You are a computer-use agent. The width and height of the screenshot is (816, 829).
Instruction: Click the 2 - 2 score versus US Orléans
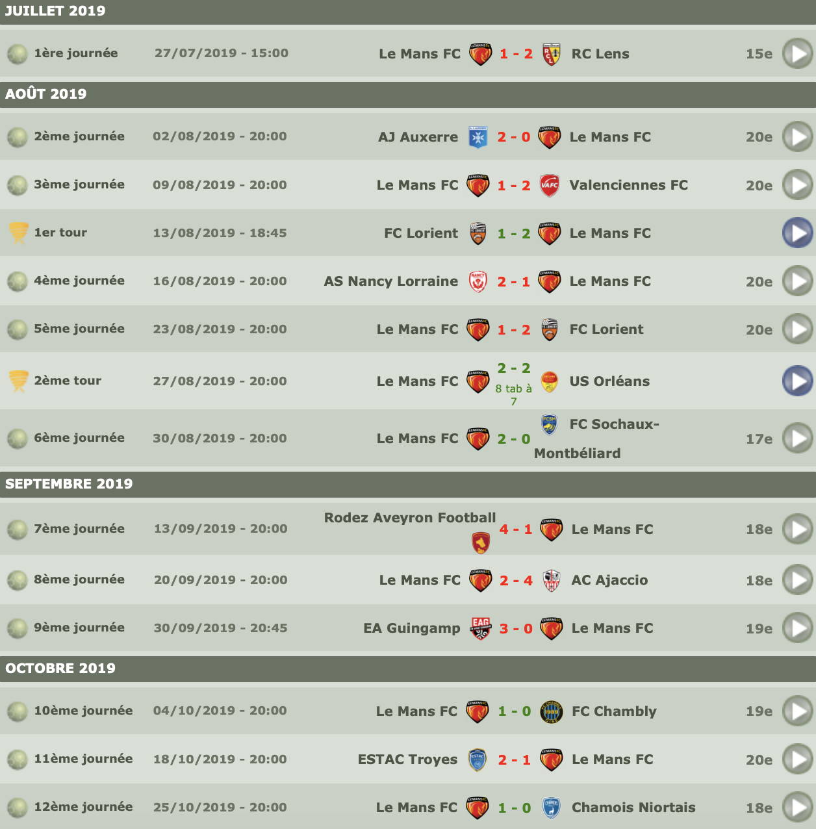tap(514, 368)
